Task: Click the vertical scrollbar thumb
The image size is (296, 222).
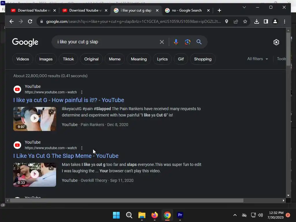Action: coord(288,49)
